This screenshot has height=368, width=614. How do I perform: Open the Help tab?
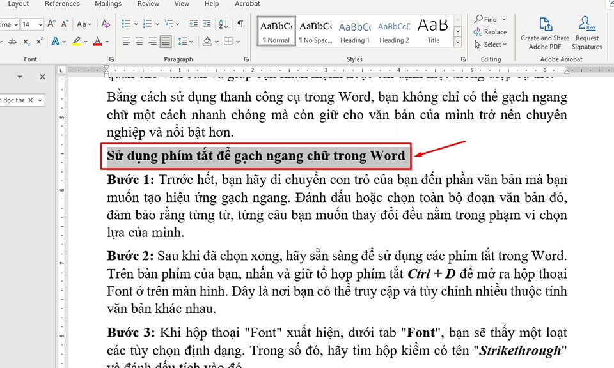click(212, 4)
